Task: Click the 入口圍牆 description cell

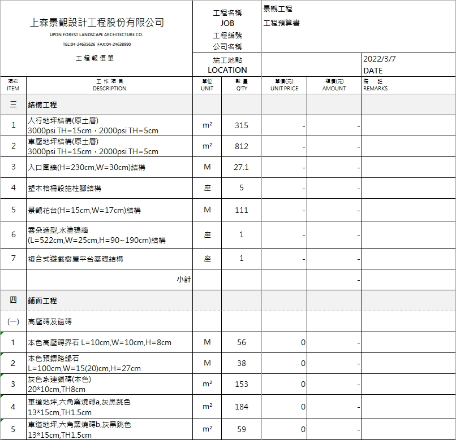Action: 109,167
